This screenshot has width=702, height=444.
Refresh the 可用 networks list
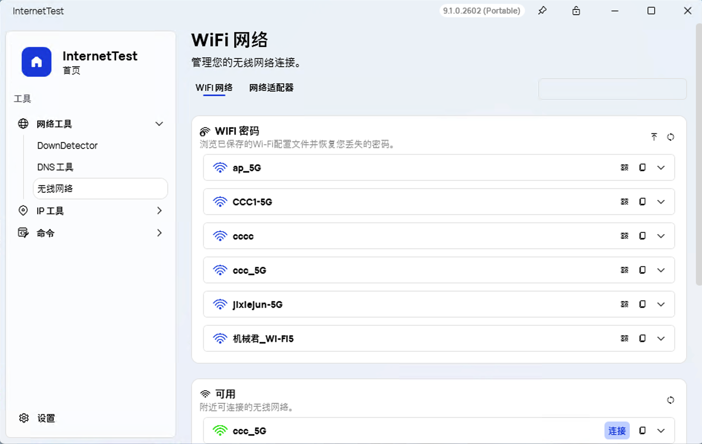tap(671, 400)
